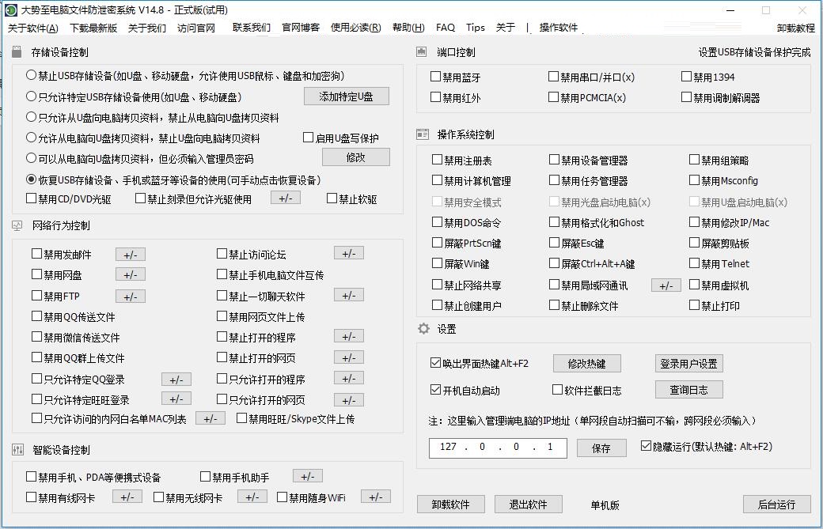Check 屏蔽PrtScn键 option
This screenshot has height=529, width=823.
tap(437, 242)
